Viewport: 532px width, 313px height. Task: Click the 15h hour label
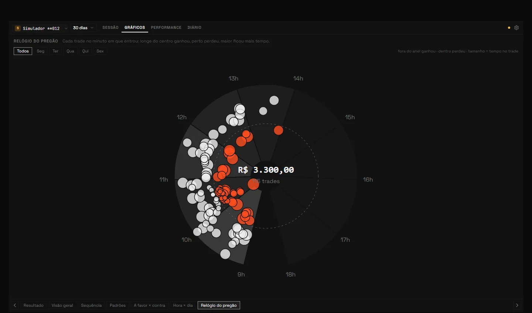[x=350, y=117]
